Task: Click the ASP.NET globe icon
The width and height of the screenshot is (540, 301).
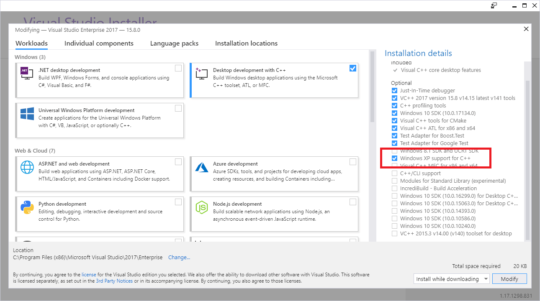Action: tap(27, 167)
